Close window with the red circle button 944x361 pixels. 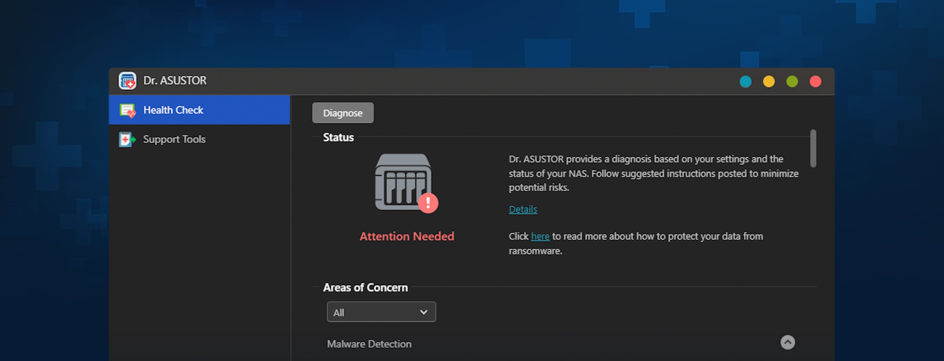point(815,81)
